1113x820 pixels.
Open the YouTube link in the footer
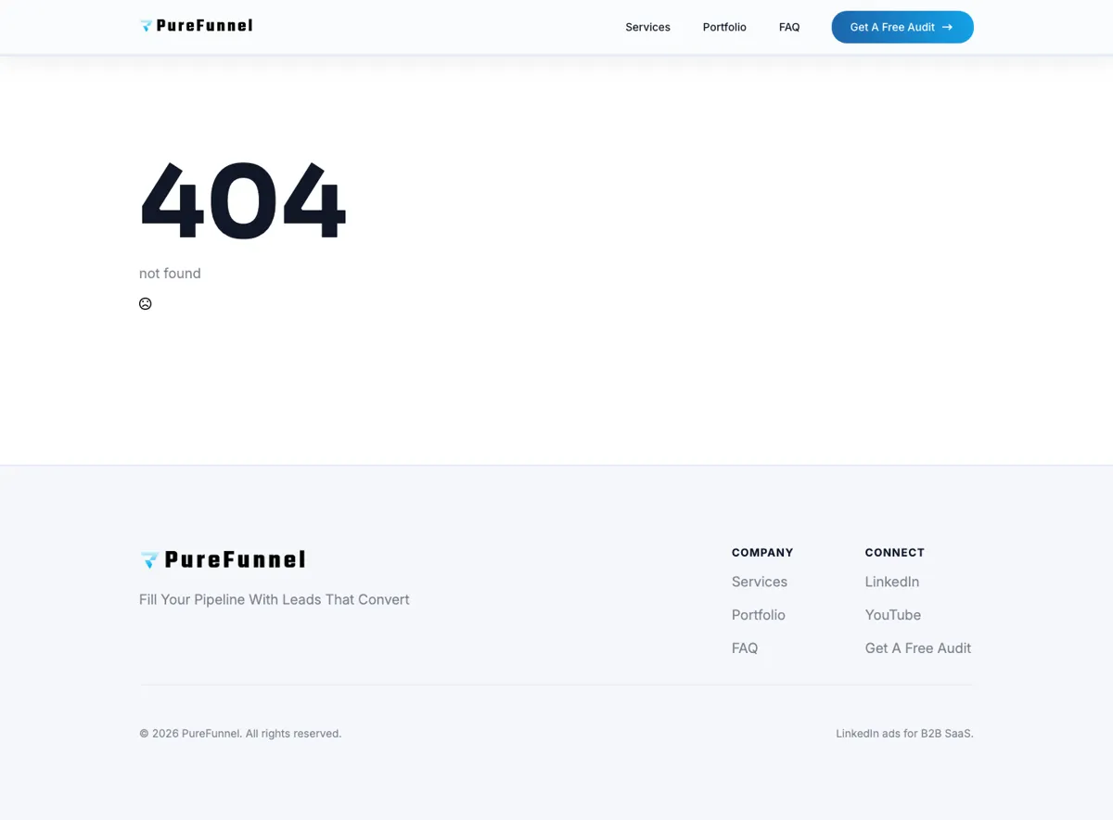click(x=893, y=615)
